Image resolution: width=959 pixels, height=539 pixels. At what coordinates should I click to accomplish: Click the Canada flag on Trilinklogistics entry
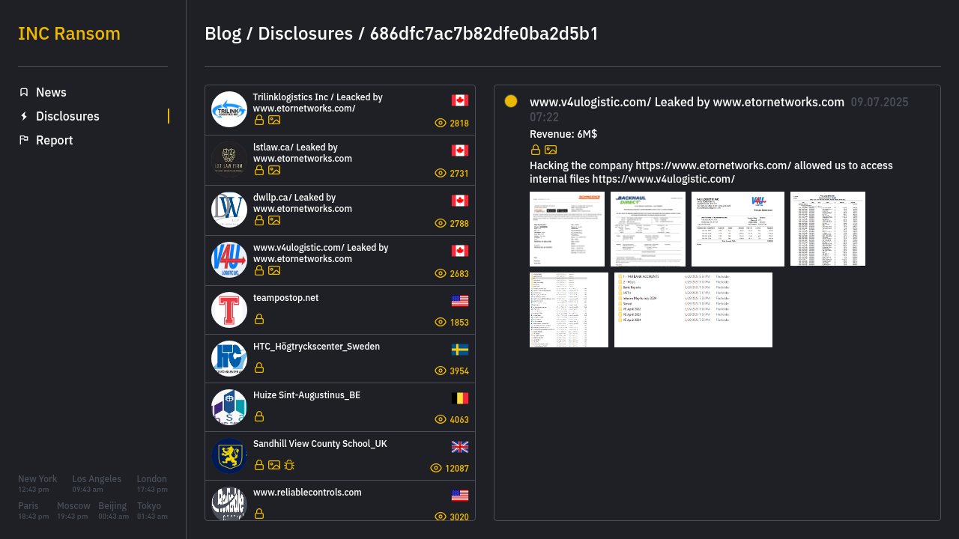click(x=460, y=100)
